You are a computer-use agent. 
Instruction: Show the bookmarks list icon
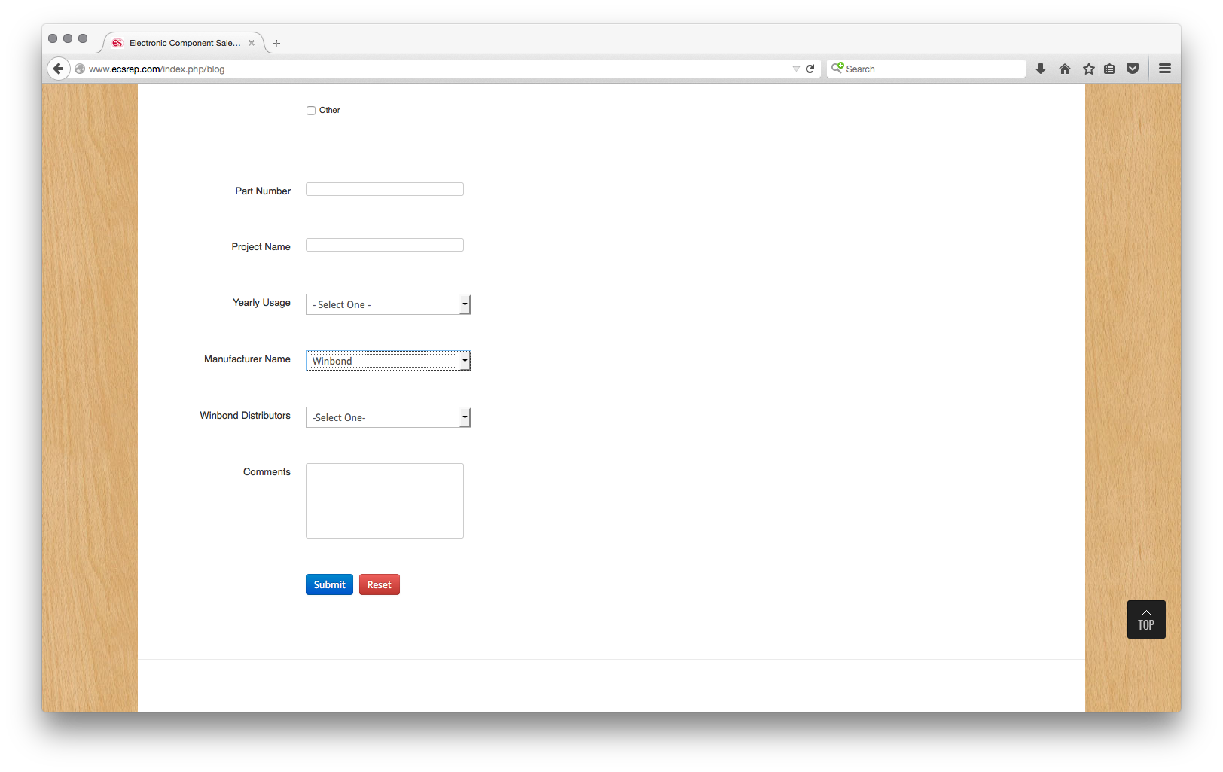(1109, 69)
